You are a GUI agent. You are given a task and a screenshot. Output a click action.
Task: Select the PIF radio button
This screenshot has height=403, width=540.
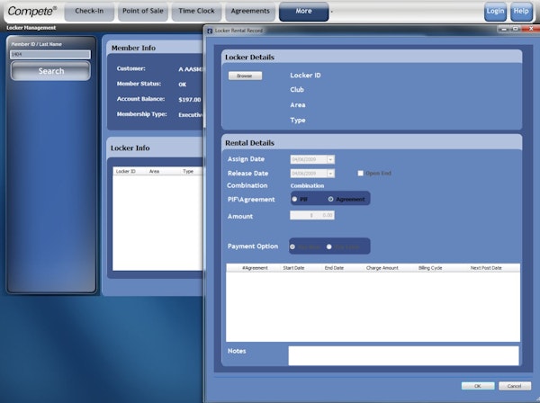295,199
